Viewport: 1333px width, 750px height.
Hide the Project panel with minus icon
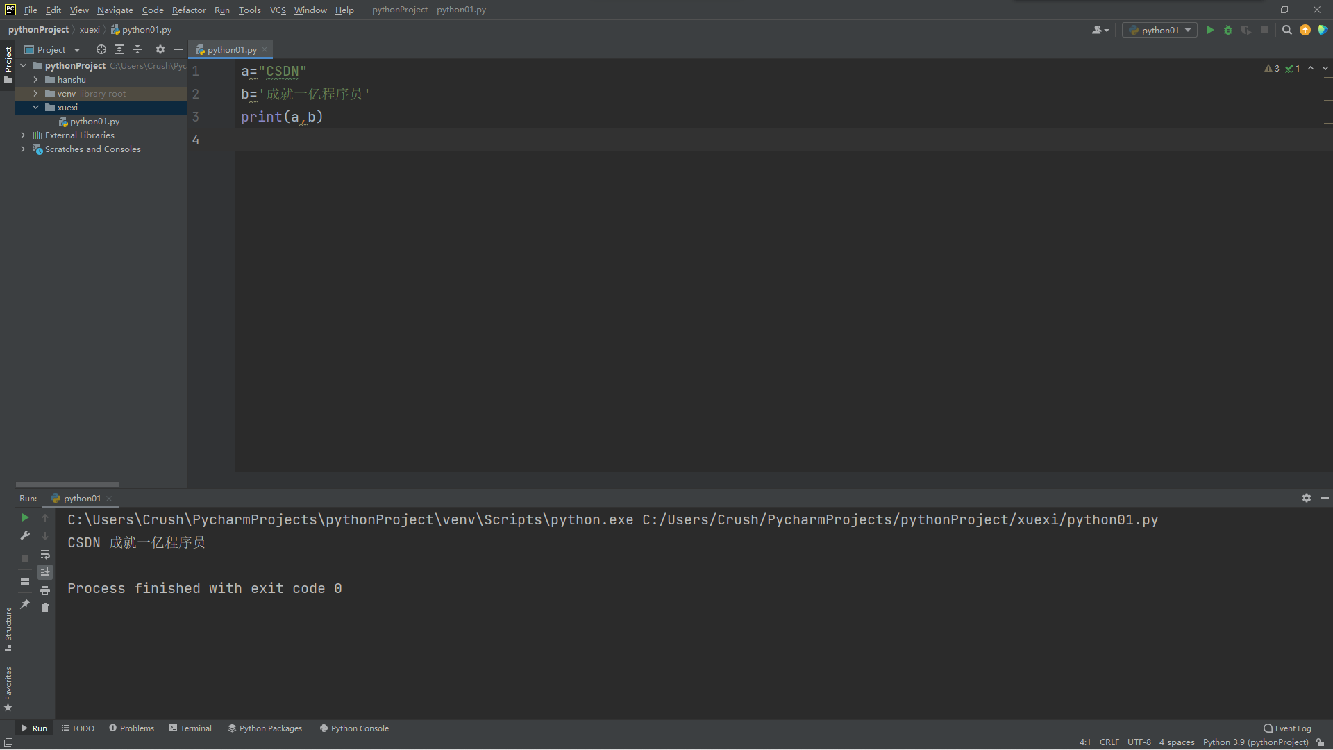click(x=178, y=49)
